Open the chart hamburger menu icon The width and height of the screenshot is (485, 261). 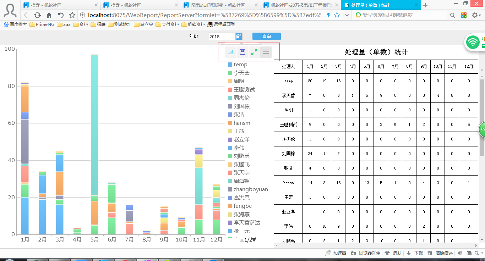[x=266, y=52]
